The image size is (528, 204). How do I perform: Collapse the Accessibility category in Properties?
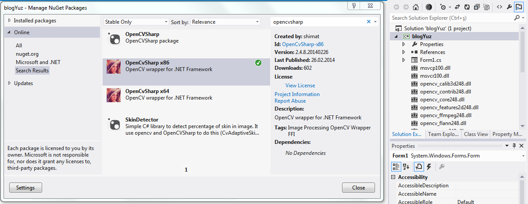393,177
